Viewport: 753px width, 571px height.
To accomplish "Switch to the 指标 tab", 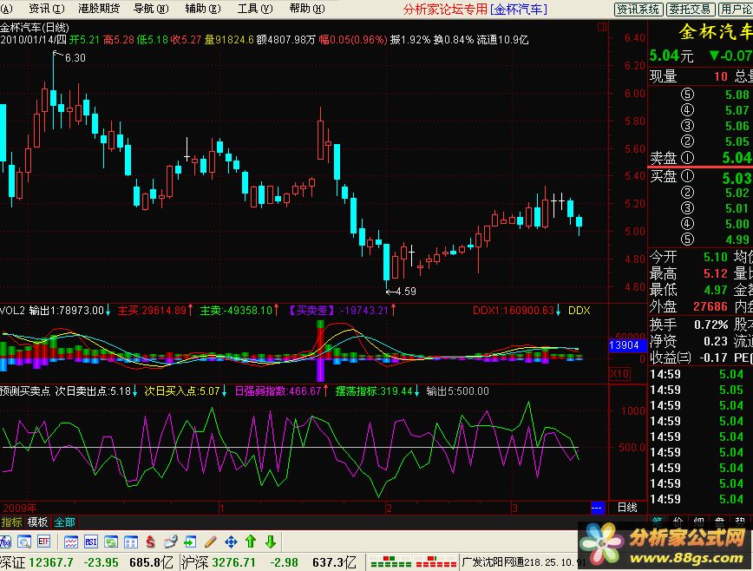I will point(11,522).
